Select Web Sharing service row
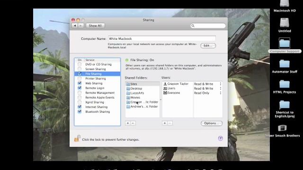The image size is (303, 170). tap(98, 83)
